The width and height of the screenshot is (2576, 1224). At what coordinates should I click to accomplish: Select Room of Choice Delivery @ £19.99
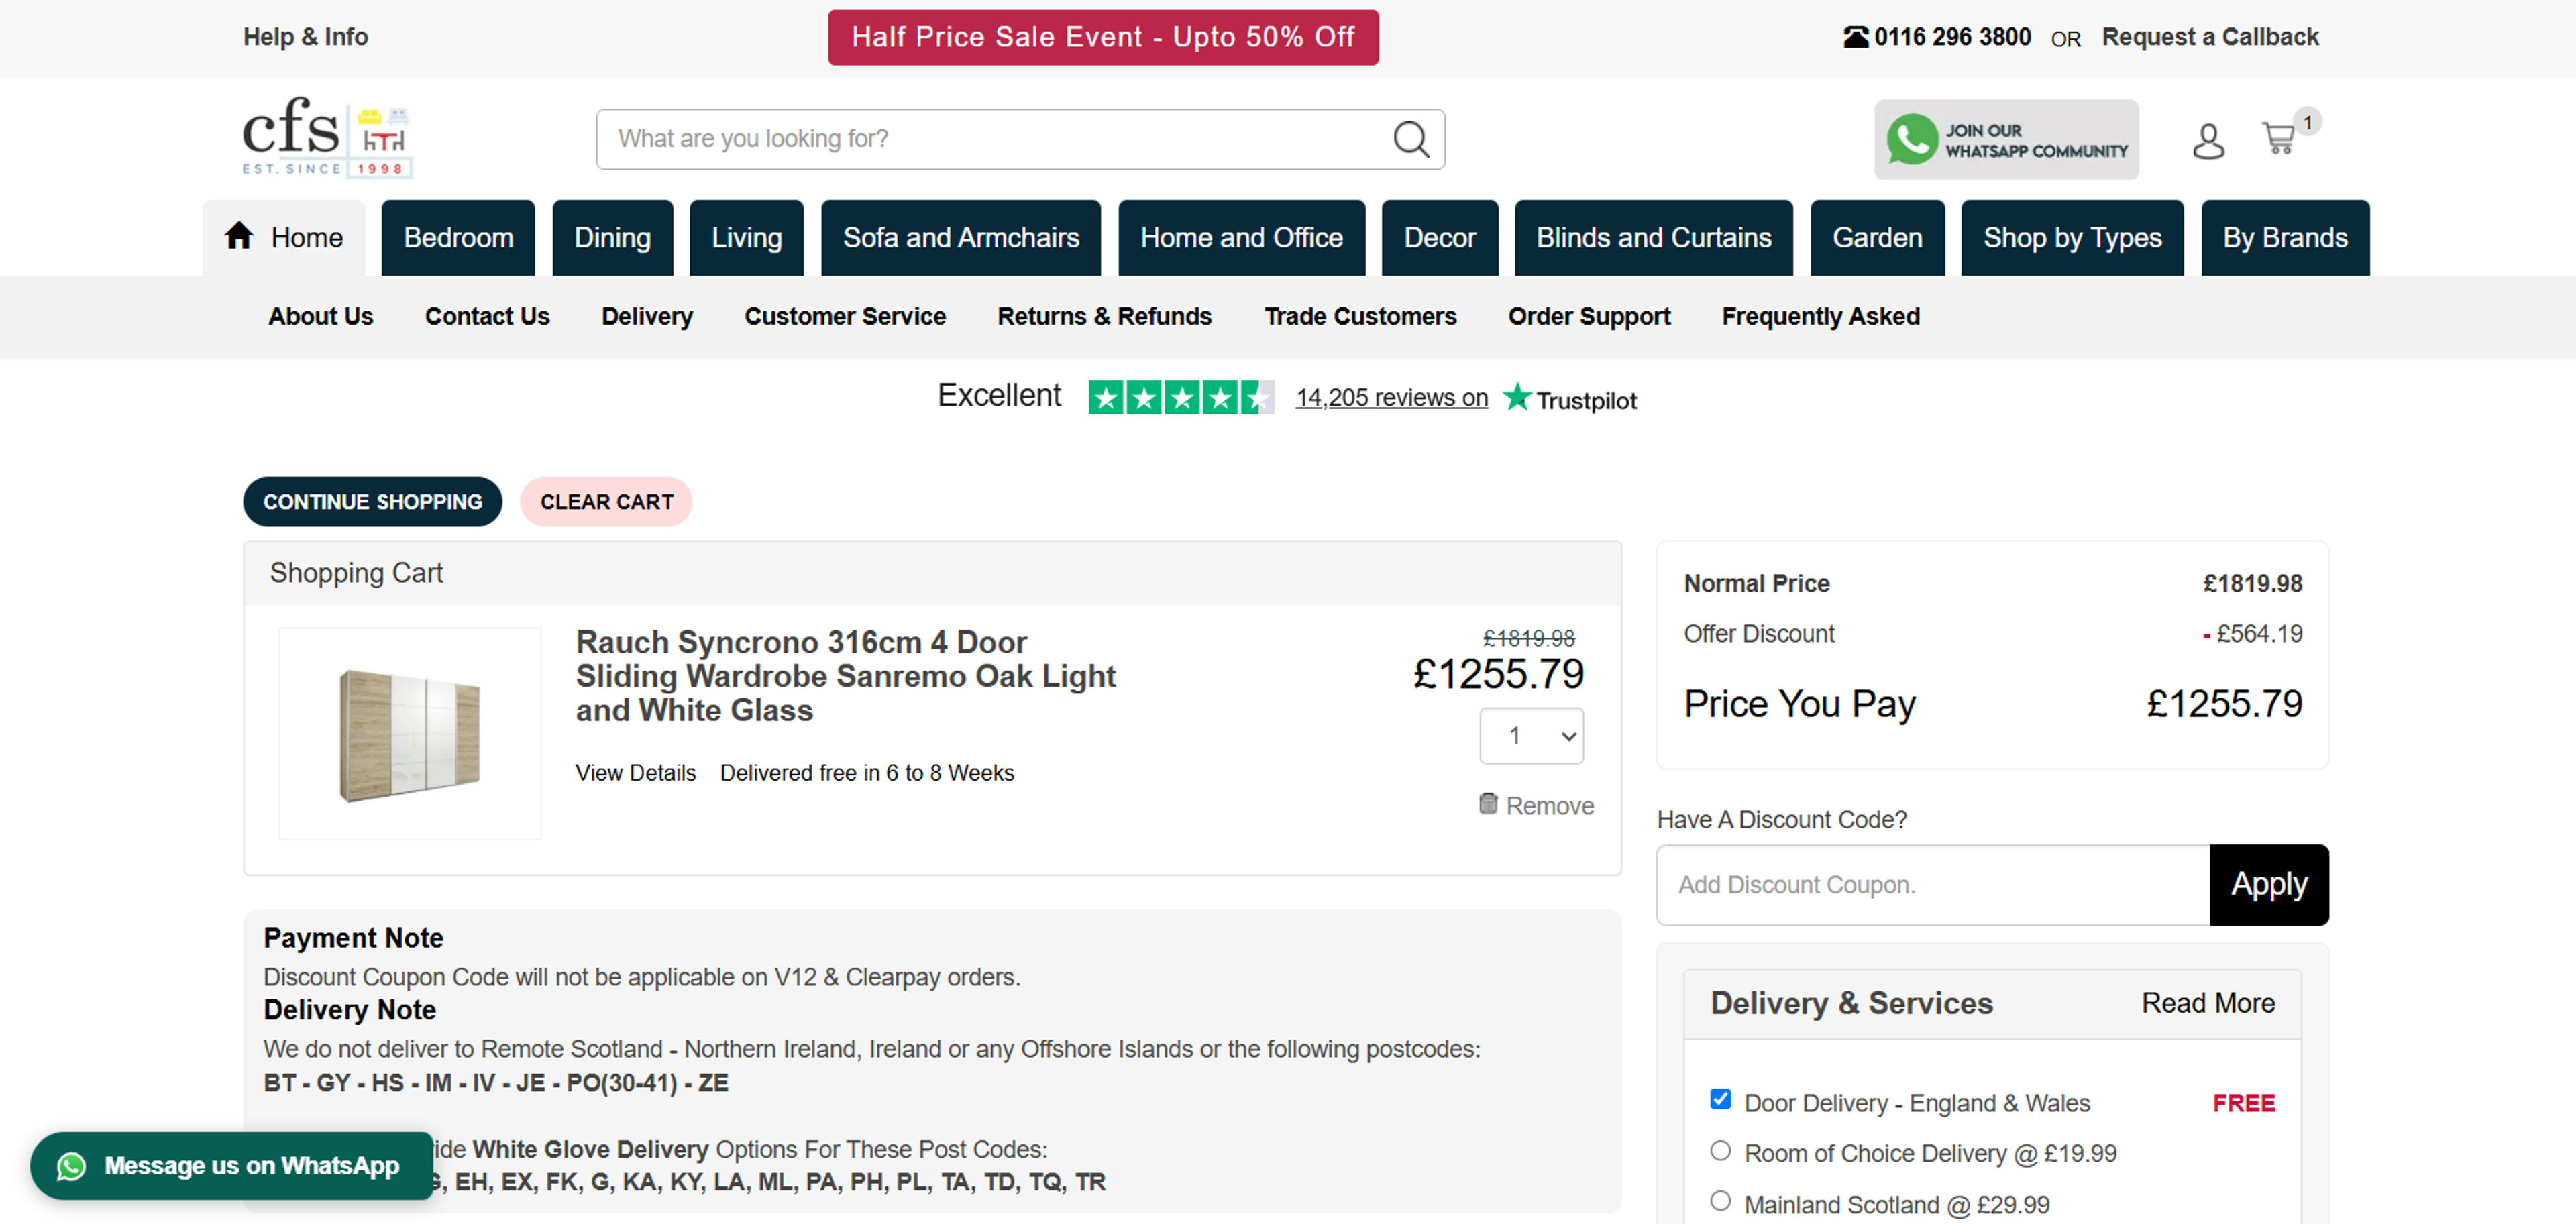[1721, 1150]
